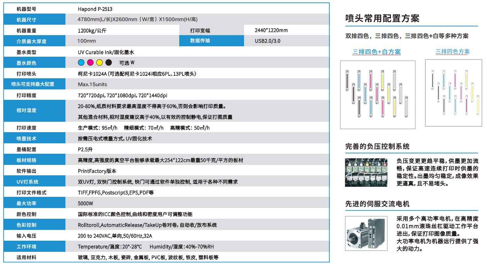Image resolution: width=487 pixels, height=264 pixels.
Task: Select the 机器尺寸 blue label cell
Action: click(x=34, y=19)
